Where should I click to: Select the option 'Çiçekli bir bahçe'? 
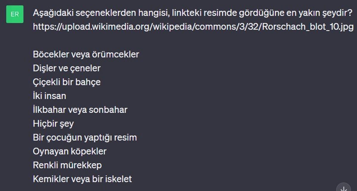click(x=67, y=82)
